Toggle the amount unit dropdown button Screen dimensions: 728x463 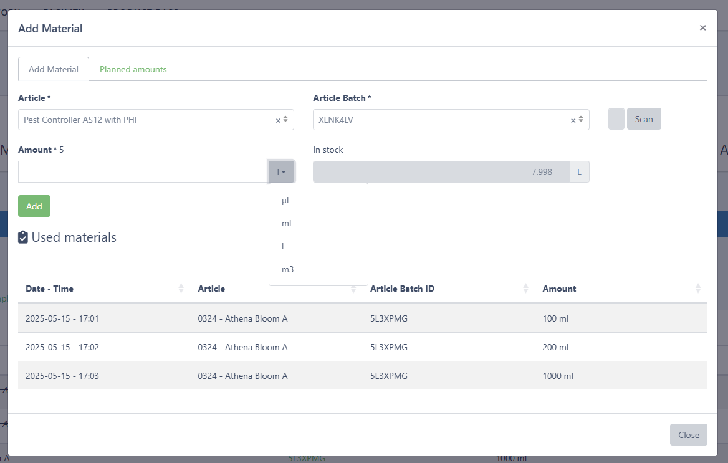282,172
